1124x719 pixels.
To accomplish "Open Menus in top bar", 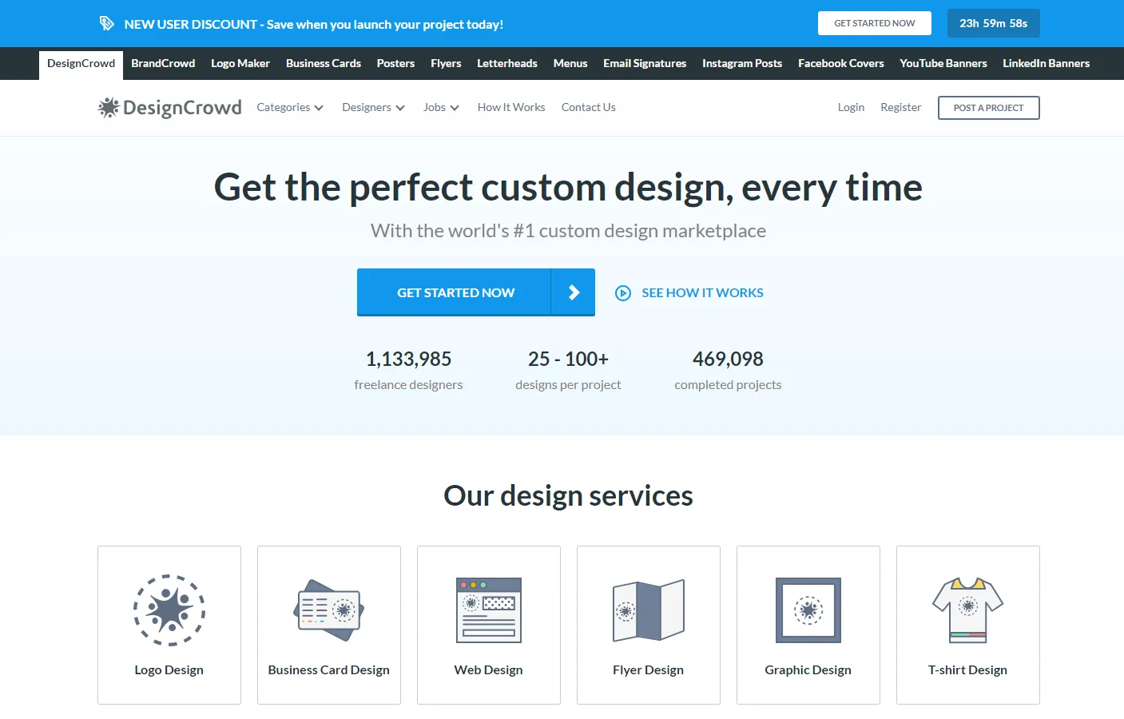I will click(x=570, y=64).
